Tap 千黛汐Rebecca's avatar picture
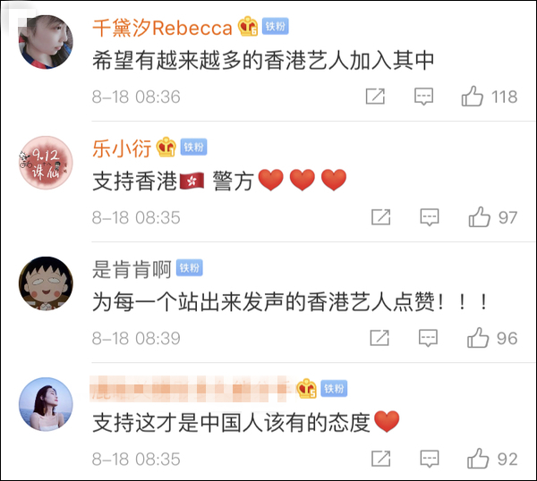This screenshot has width=537, height=481. click(x=46, y=42)
